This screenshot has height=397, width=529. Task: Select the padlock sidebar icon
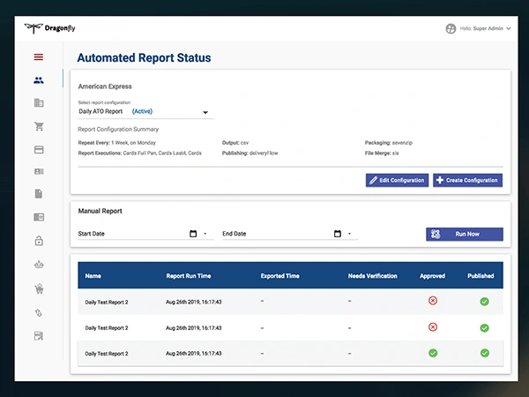click(x=39, y=241)
